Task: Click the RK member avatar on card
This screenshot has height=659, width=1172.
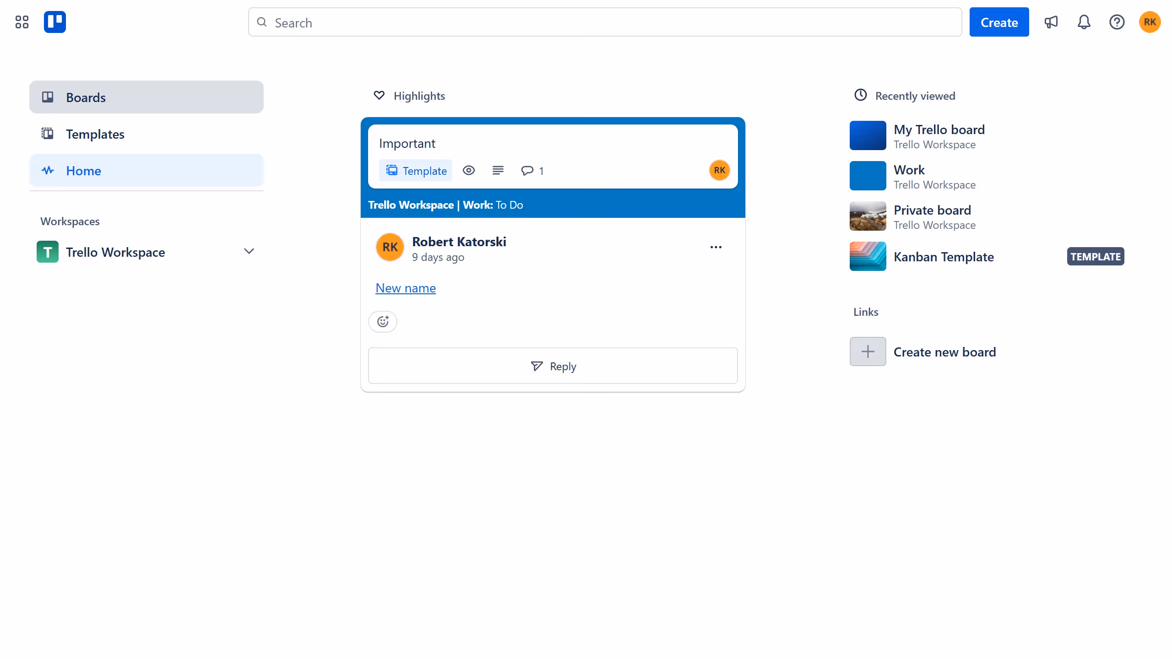Action: (x=719, y=170)
